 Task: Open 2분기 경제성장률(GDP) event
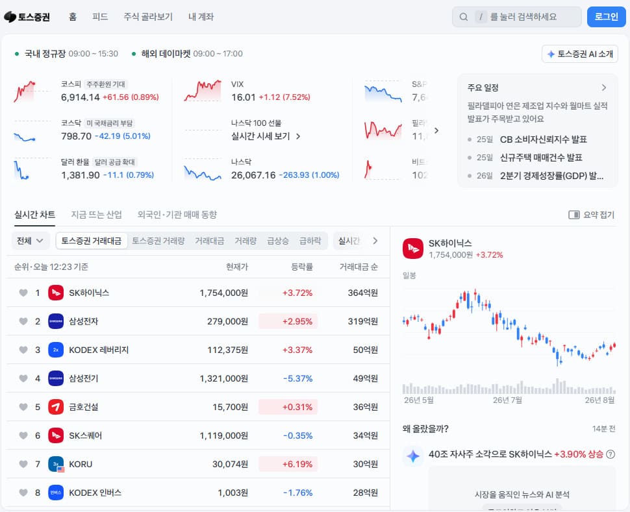[x=551, y=175]
